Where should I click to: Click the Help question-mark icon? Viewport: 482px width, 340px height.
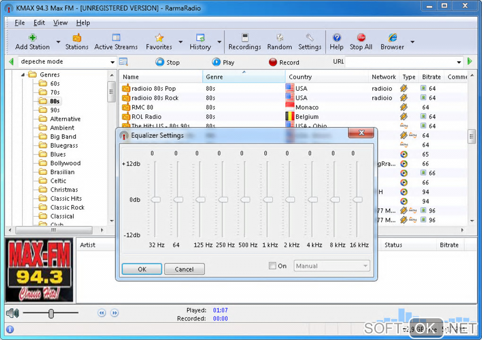click(336, 37)
